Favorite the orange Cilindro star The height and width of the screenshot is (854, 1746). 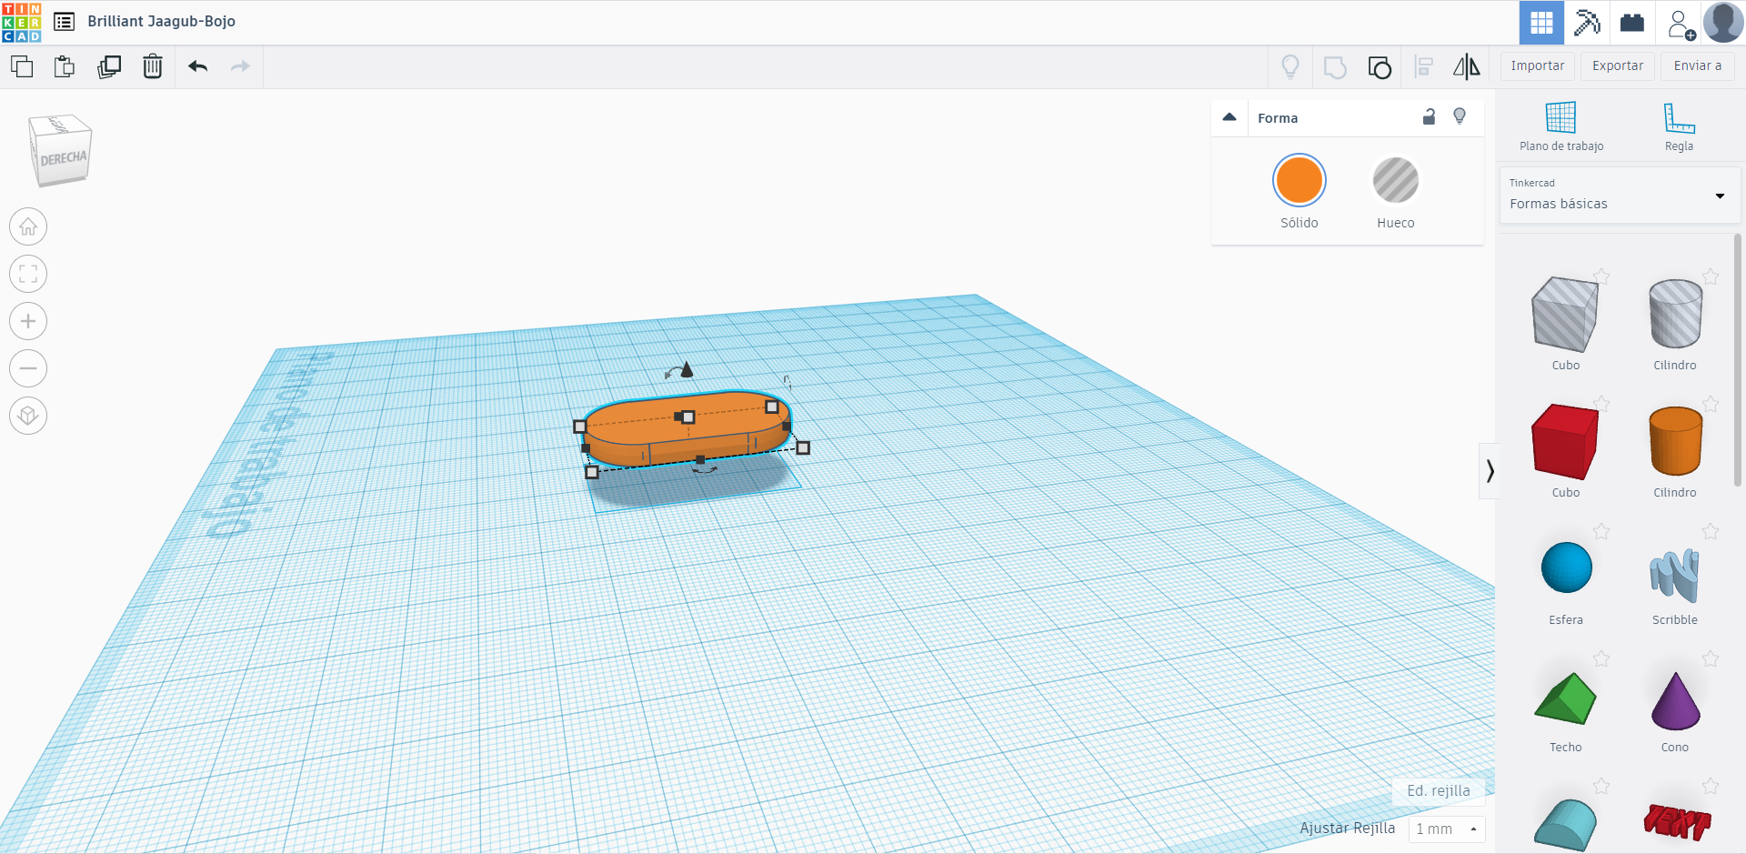coord(1711,404)
